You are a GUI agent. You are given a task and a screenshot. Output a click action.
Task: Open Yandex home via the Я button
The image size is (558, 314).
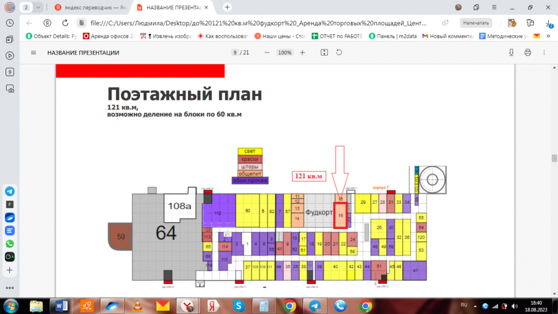(47, 23)
